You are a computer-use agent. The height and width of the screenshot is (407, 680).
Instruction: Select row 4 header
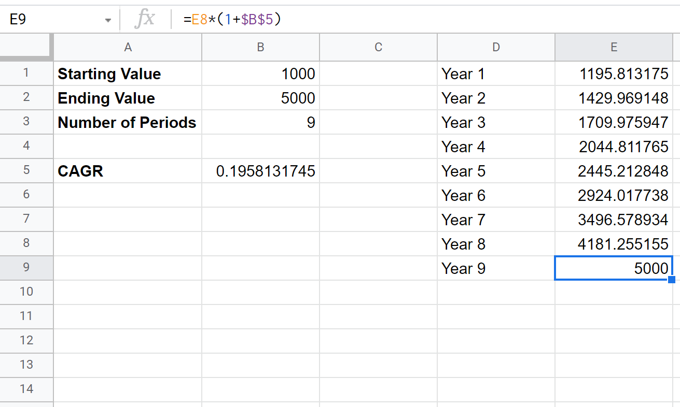point(26,147)
